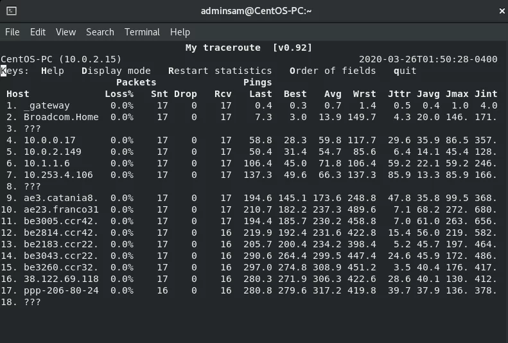
Task: Click the terminal icon in title bar
Action: tap(12, 11)
